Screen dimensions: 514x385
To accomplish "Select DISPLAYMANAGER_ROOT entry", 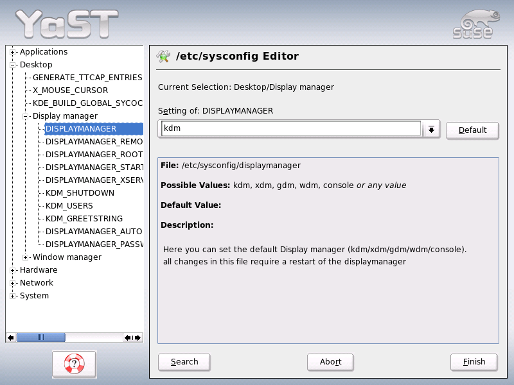I will pyautogui.click(x=94, y=155).
